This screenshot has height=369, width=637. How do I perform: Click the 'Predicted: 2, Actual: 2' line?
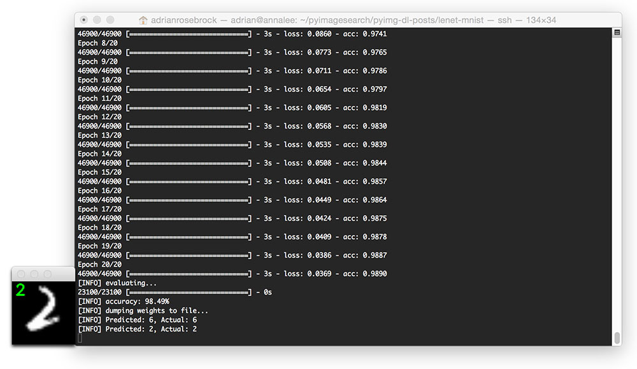[151, 329]
